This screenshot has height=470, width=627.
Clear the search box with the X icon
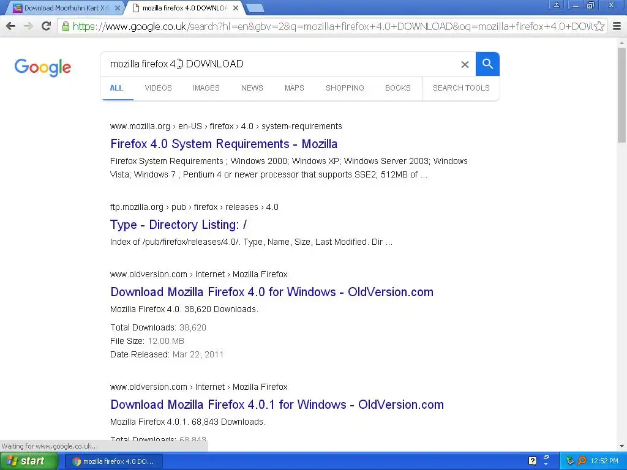[x=465, y=64]
